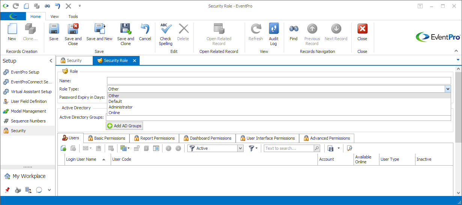Click refresh icon in quick access toolbar
This screenshot has height=205, width=462.
(16, 6)
